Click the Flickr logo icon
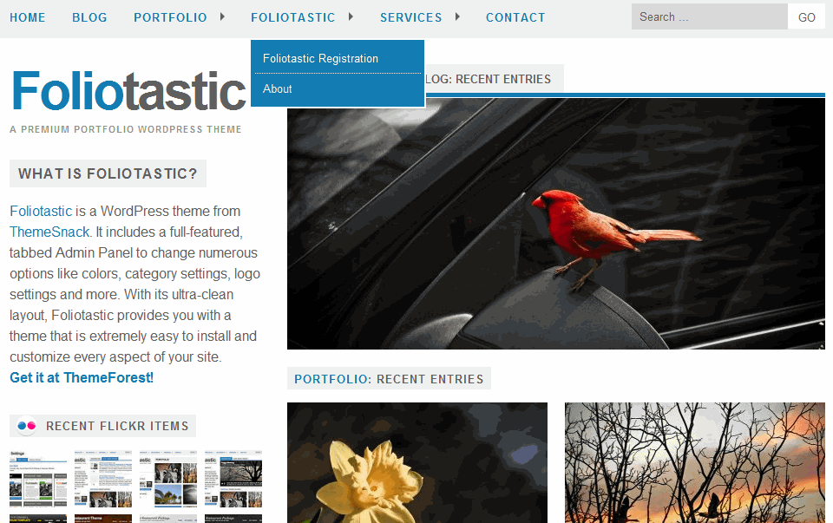Viewport: 833px width, 523px height. (x=26, y=426)
